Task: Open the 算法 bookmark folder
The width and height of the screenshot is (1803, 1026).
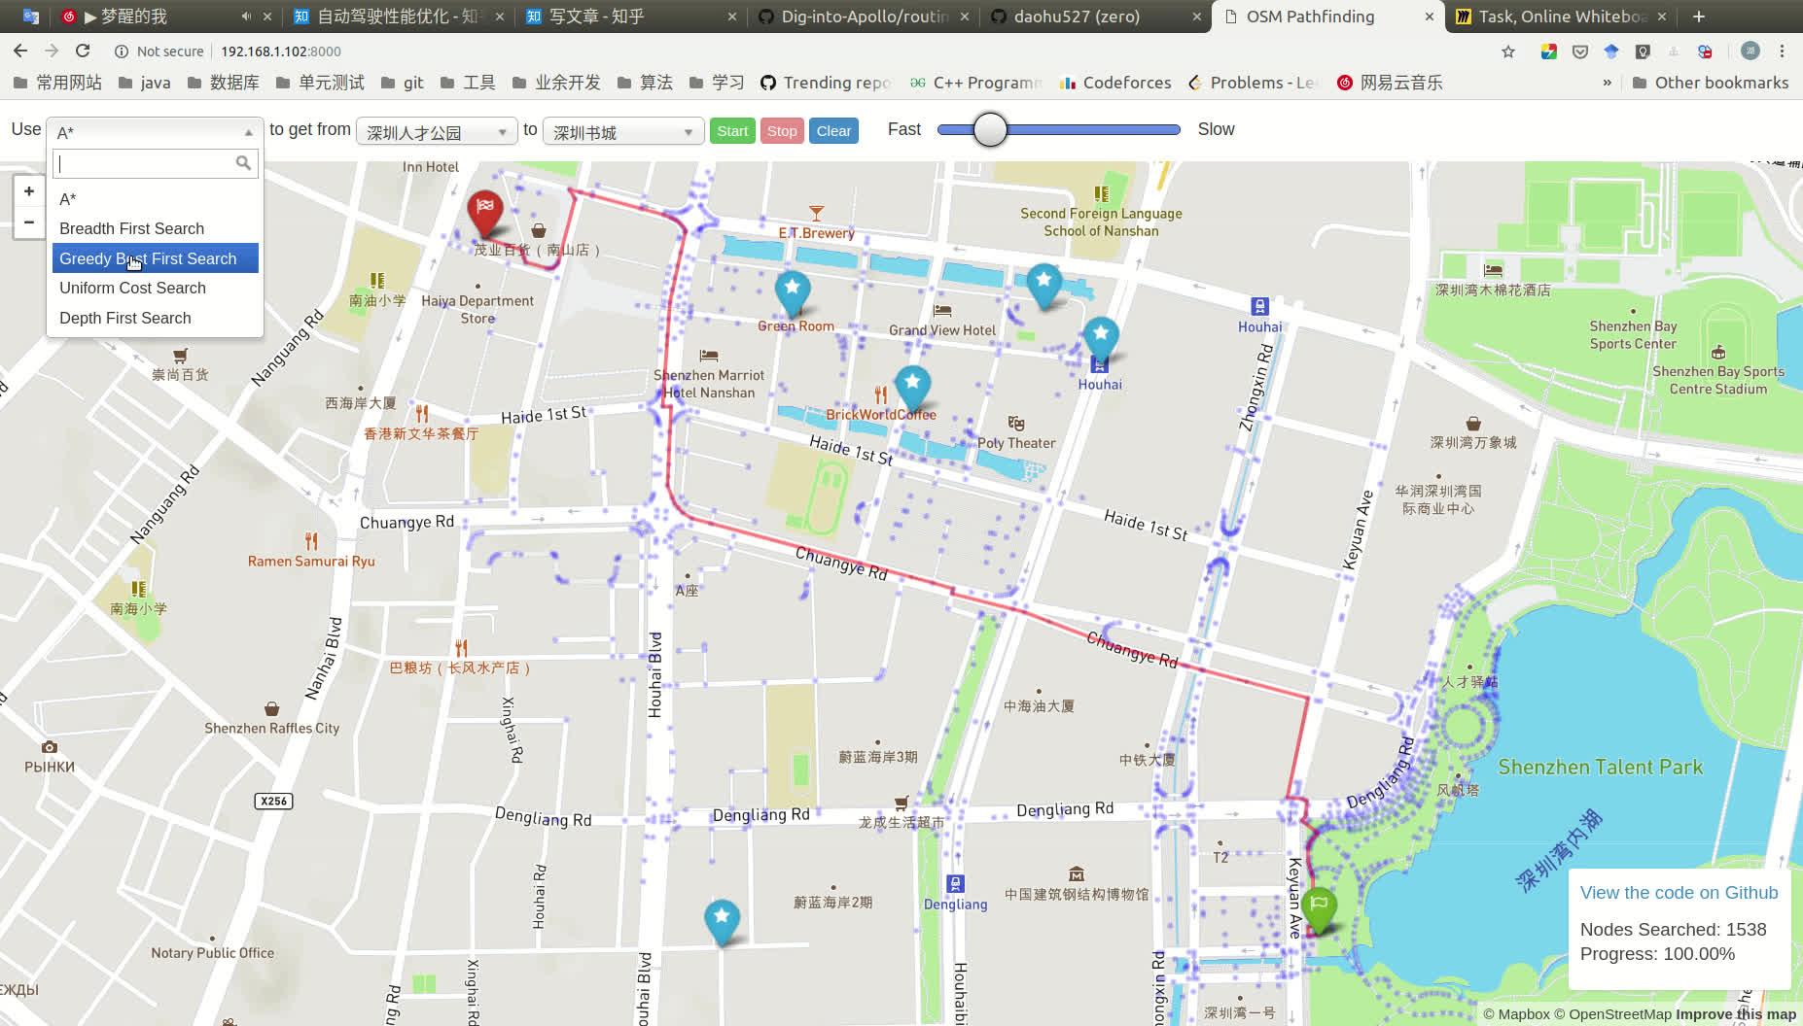Action: click(x=645, y=83)
